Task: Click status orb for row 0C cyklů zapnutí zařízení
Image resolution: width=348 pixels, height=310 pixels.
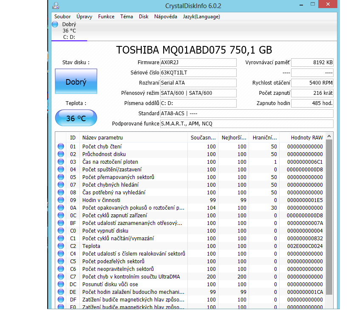Action: pyautogui.click(x=61, y=215)
